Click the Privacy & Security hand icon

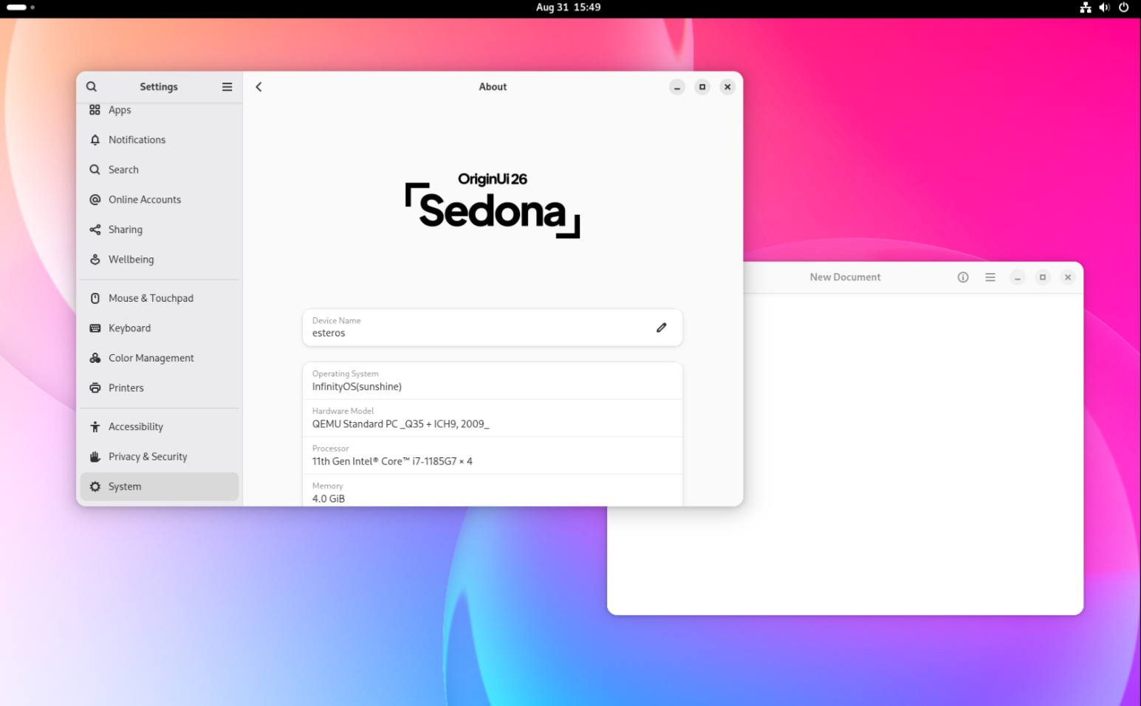pyautogui.click(x=95, y=457)
